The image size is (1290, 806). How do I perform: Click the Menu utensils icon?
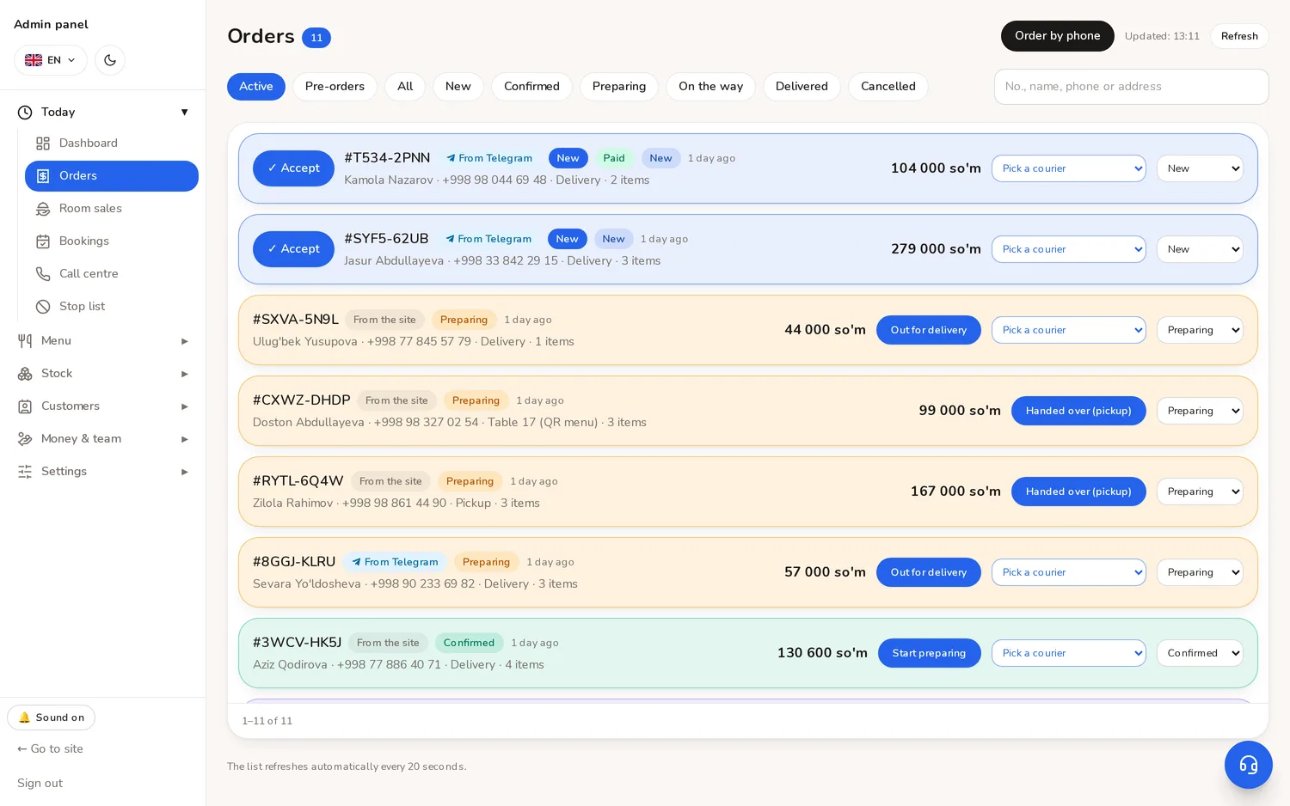25,341
